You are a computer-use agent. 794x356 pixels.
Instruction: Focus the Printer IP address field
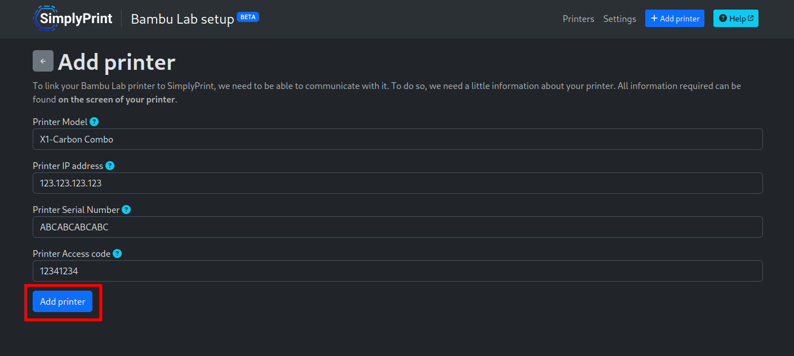(397, 183)
